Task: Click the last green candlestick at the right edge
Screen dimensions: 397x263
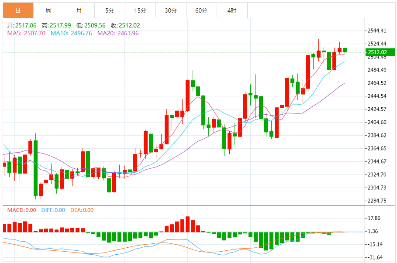Action: 345,50
